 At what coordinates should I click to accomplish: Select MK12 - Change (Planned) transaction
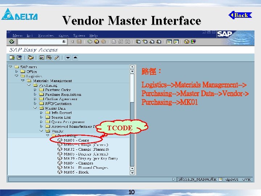click(x=86, y=149)
